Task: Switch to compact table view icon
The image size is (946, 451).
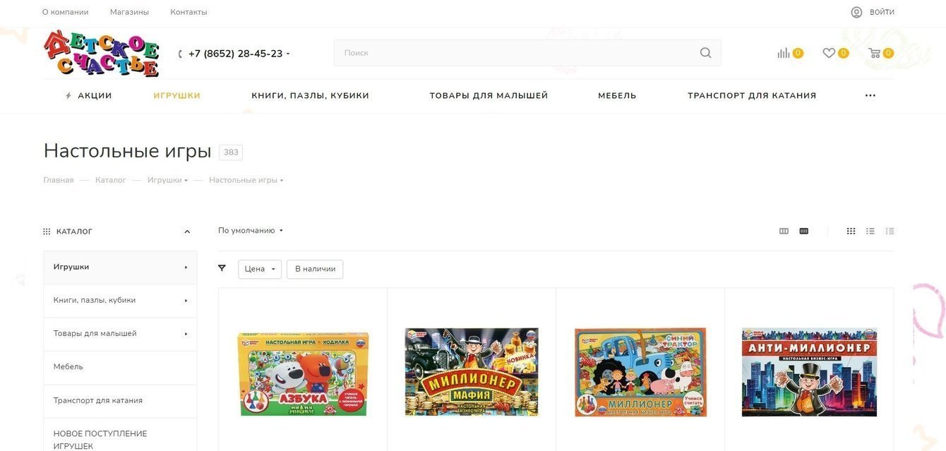Action: pyautogui.click(x=890, y=231)
